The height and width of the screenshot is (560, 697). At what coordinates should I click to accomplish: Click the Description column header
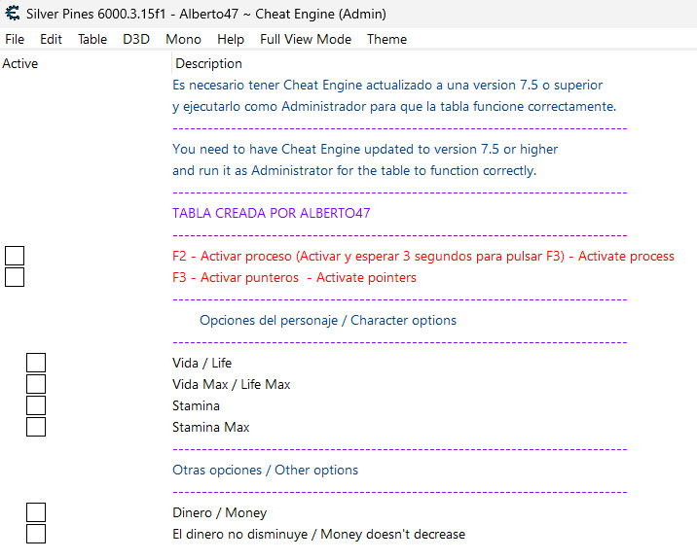click(x=208, y=63)
